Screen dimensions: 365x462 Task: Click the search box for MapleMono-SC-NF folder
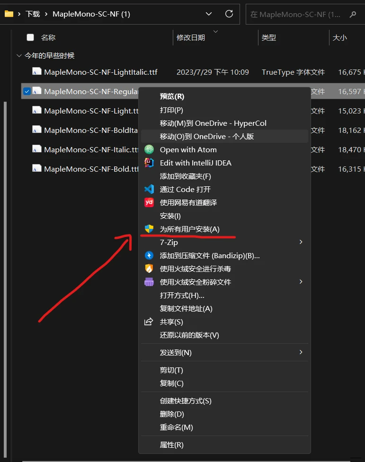(x=305, y=14)
